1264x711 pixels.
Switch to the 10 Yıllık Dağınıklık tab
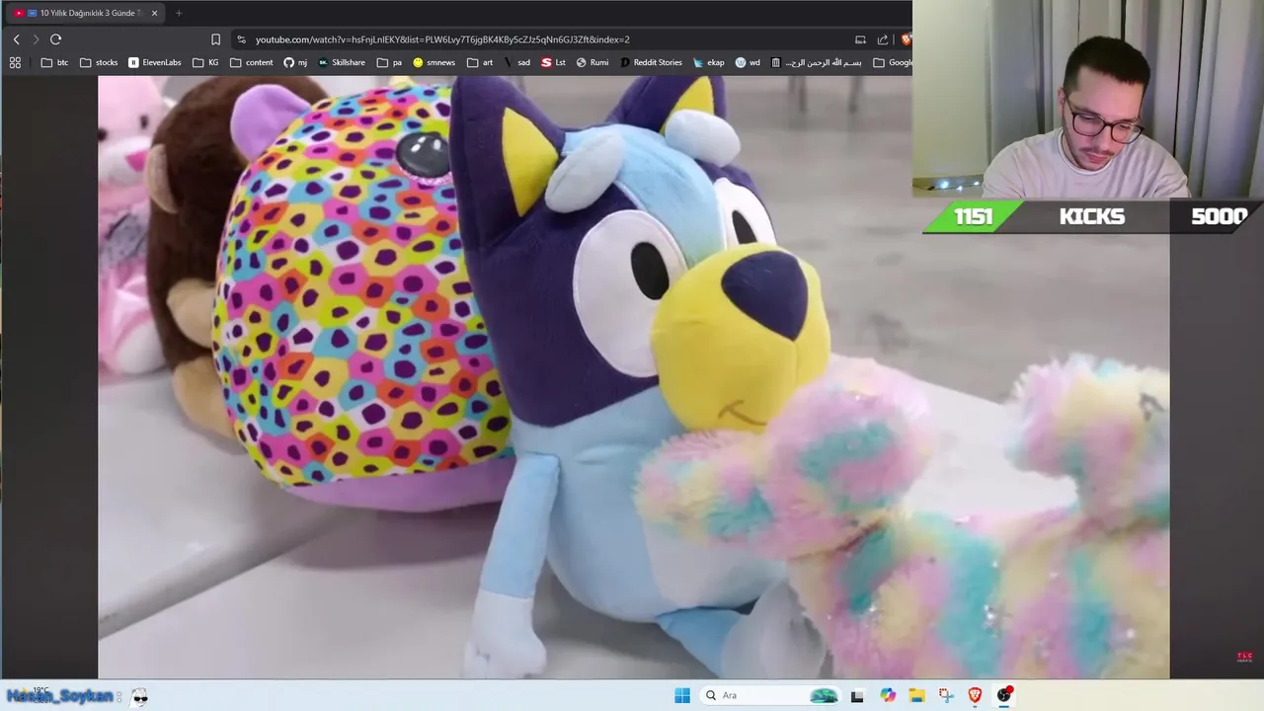click(x=86, y=13)
